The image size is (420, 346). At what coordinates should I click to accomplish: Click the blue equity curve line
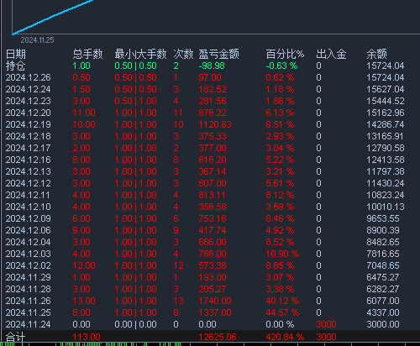(x=53, y=17)
